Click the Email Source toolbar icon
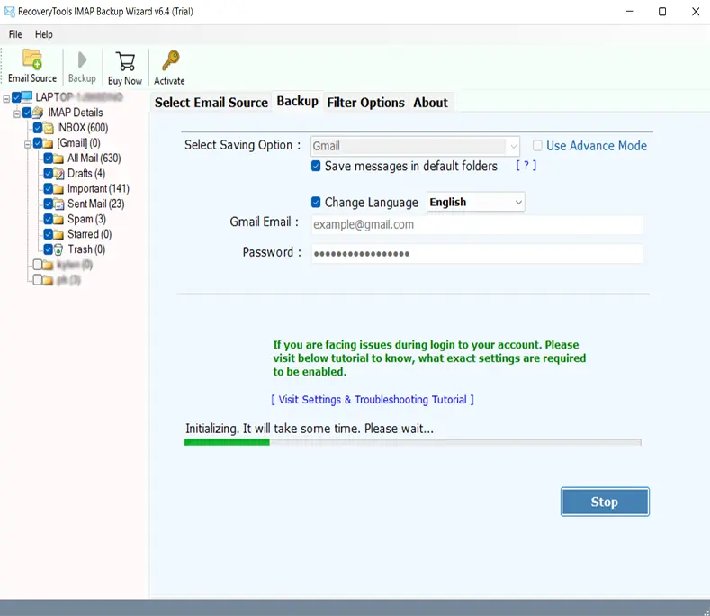 32,59
